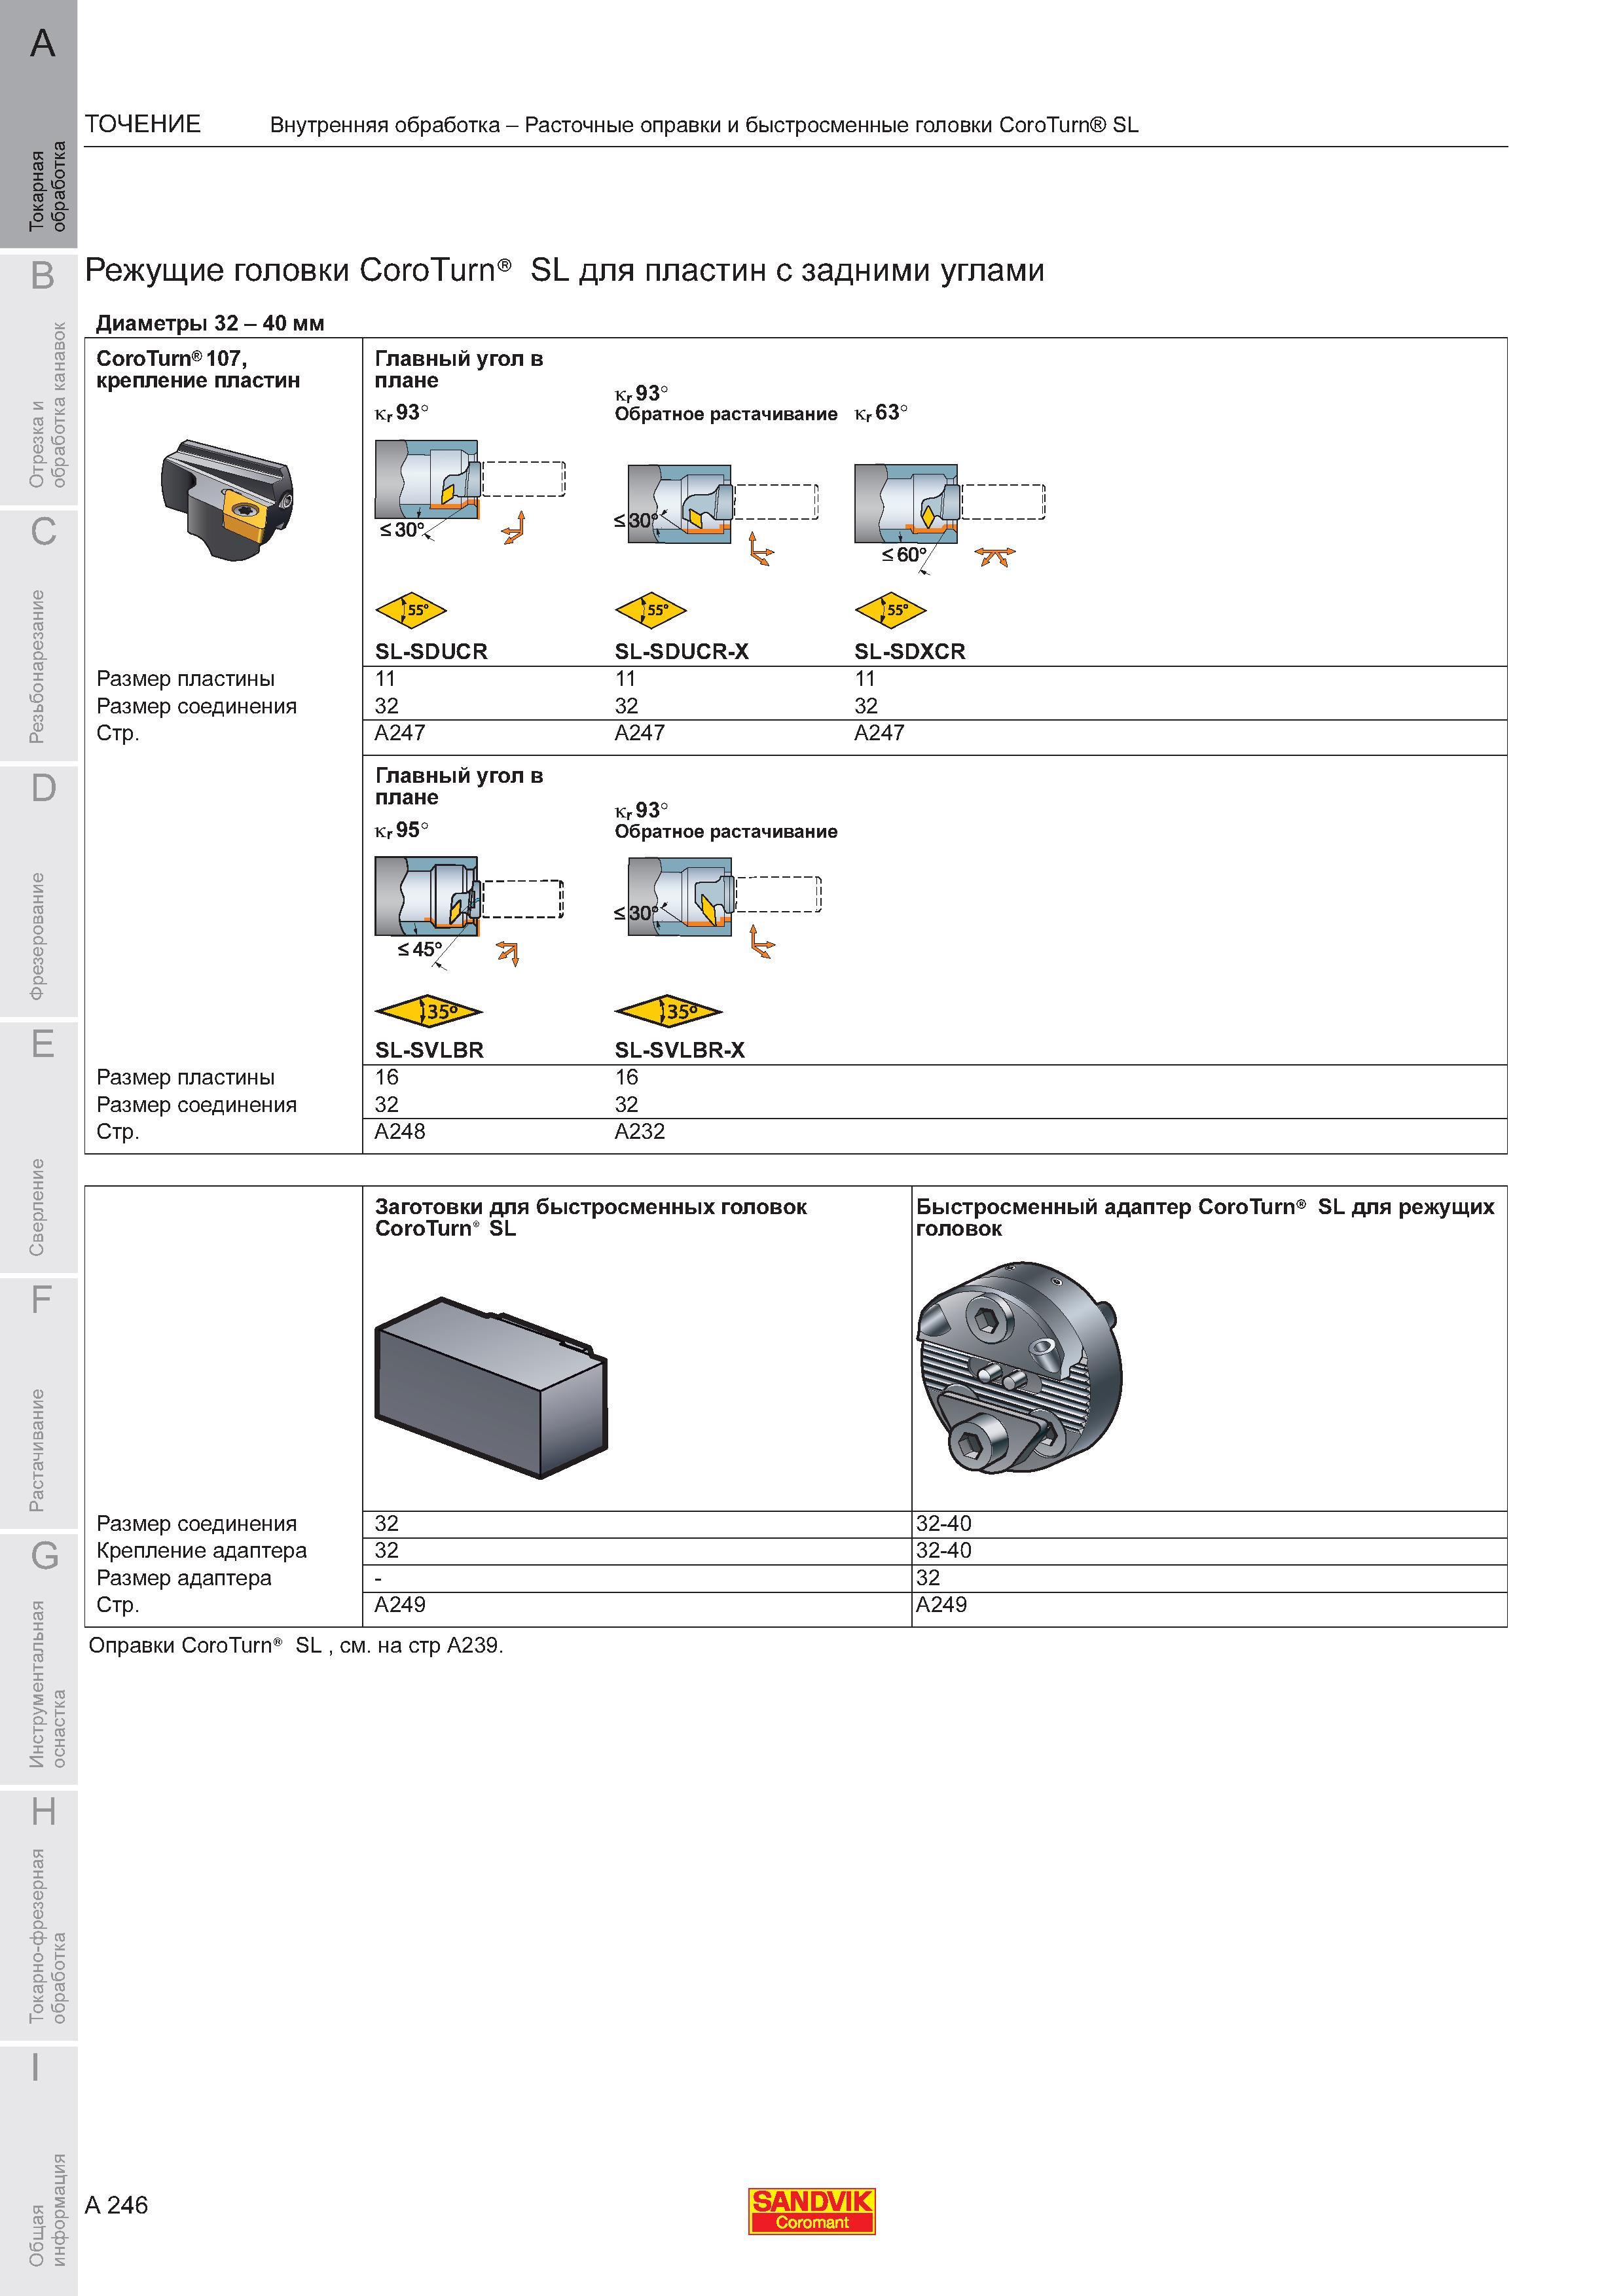Click the footnote 'Оправки CoroTurn SL, см. на стр A239'
The width and height of the screenshot is (1623, 2296).
296,1646
